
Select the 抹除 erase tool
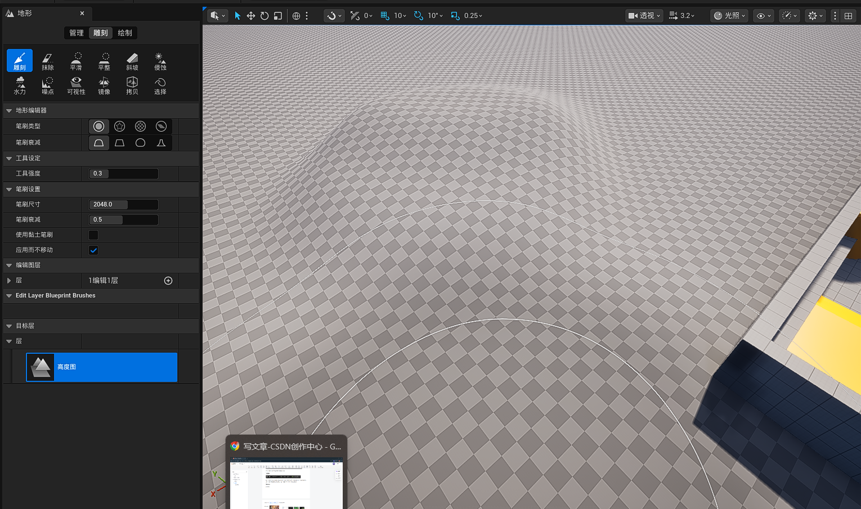pos(48,61)
